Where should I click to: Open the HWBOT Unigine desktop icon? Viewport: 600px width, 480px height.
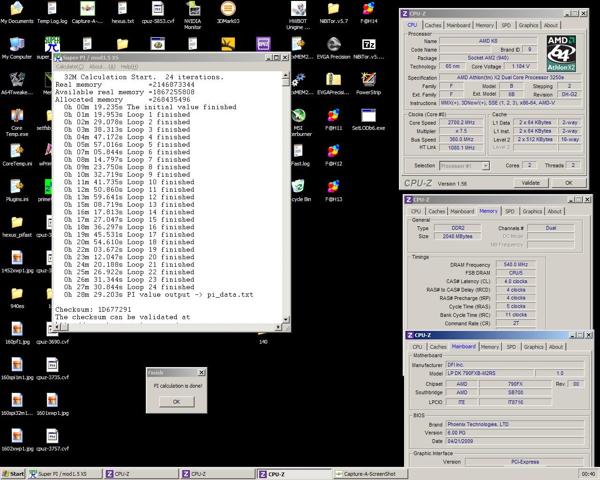(x=298, y=15)
